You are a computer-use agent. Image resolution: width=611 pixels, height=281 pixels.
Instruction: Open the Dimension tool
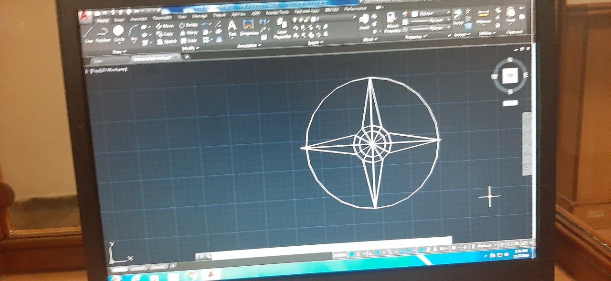249,28
